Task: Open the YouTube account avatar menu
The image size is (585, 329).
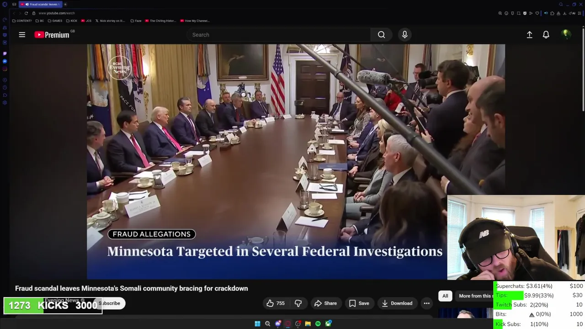Action: [x=566, y=34]
